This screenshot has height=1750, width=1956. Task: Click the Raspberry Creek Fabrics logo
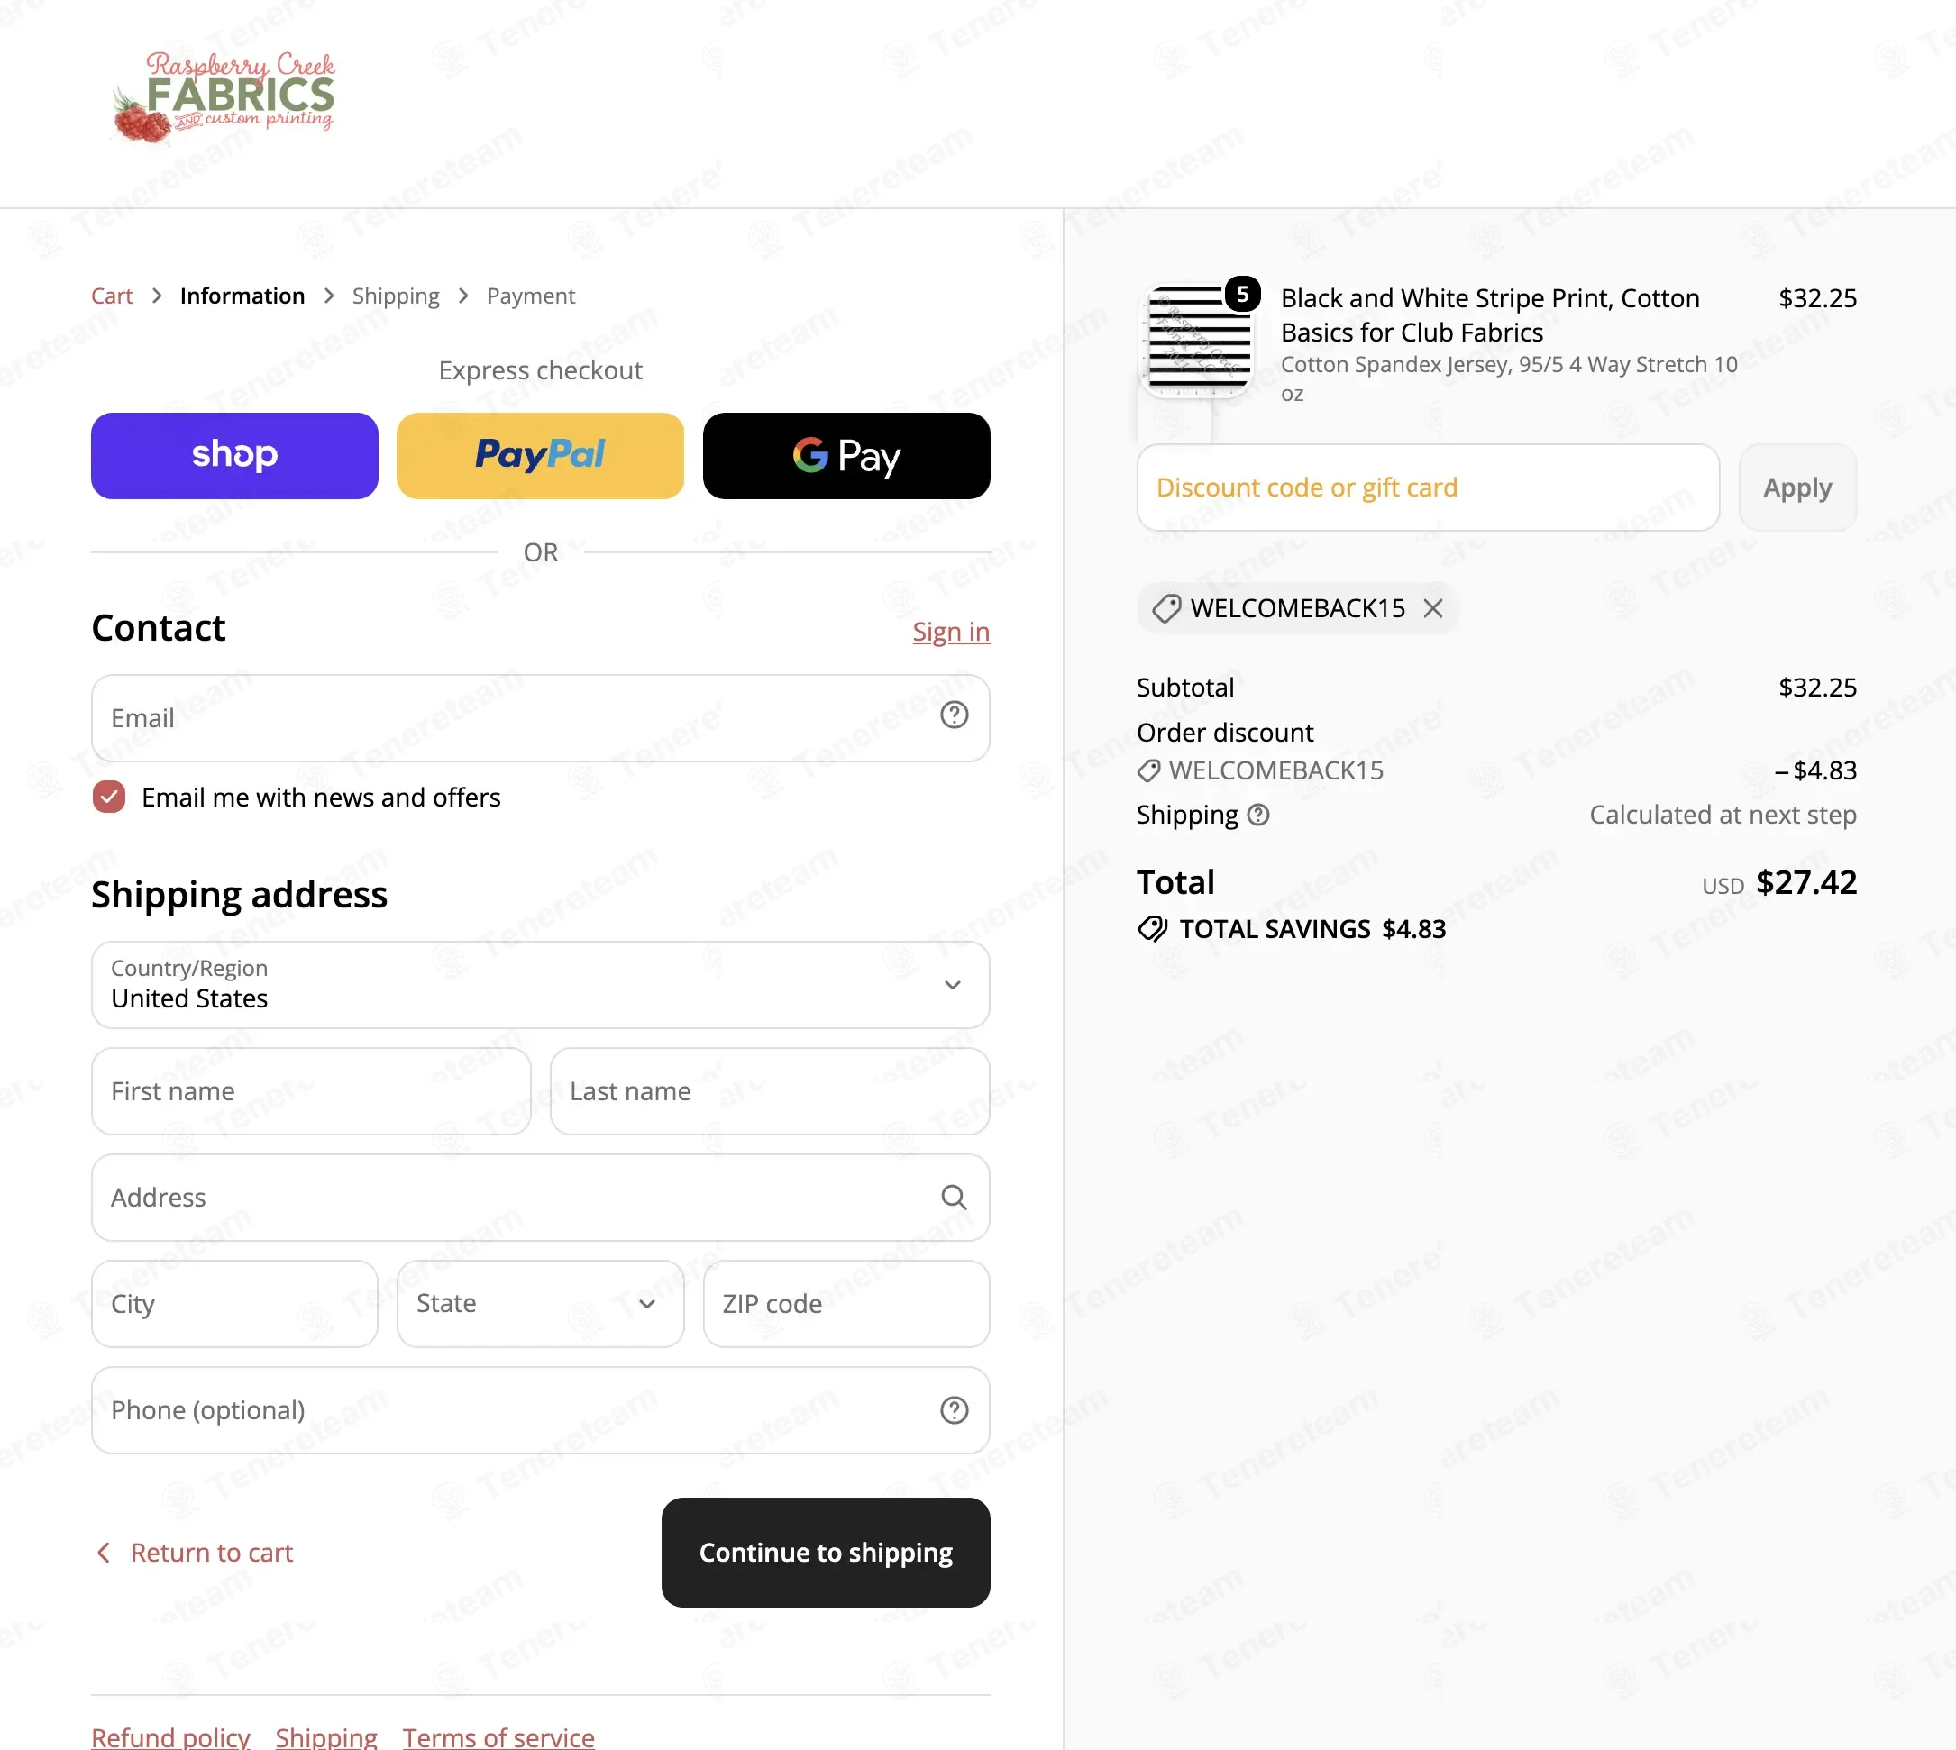click(x=224, y=97)
